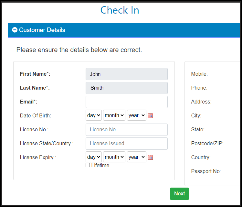
Task: Open License Expiry year dropdown
Action: tap(136, 157)
